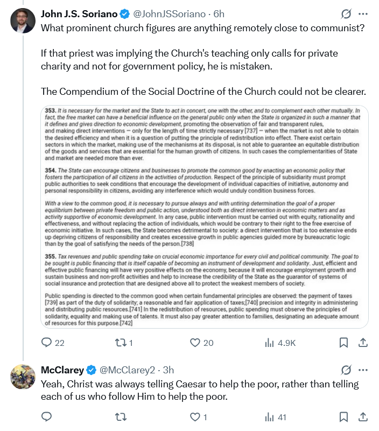Reply to John J.S. Soriano's tweet

coord(47,343)
